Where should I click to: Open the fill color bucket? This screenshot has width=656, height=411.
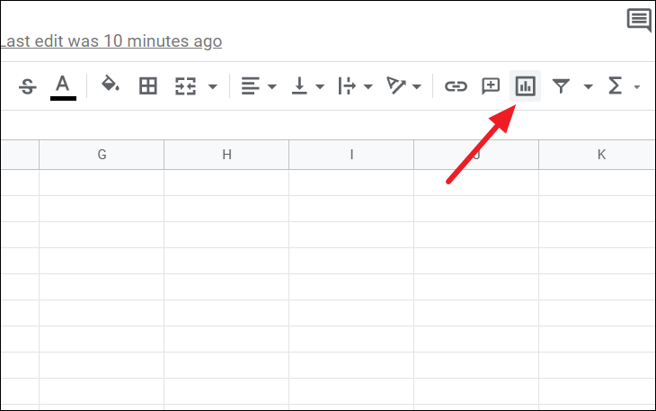(x=111, y=85)
